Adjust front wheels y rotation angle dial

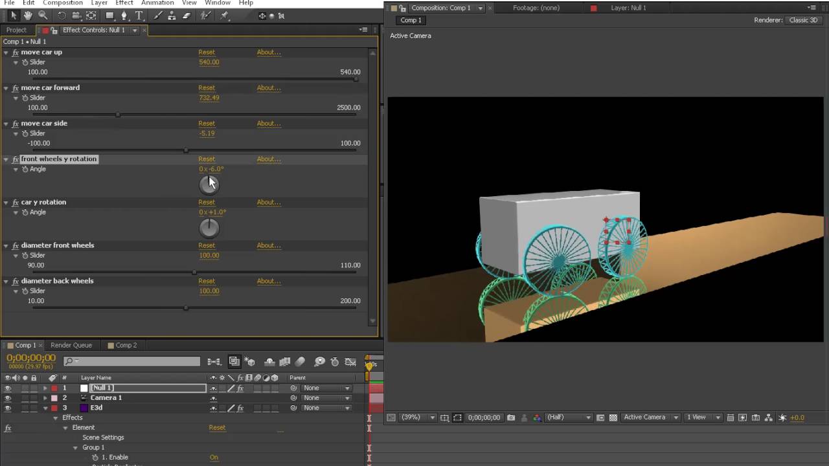[209, 184]
